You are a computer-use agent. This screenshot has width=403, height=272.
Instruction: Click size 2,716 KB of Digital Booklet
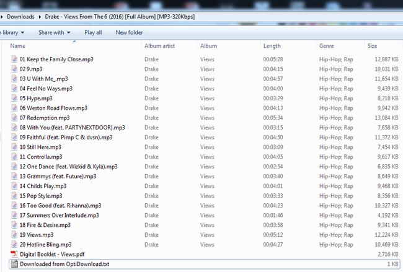388,255
